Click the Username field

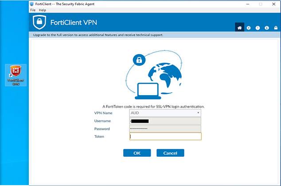(x=165, y=121)
